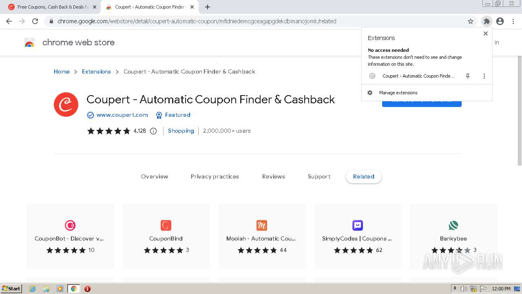
Task: Open a new browser tab
Action: (208, 7)
